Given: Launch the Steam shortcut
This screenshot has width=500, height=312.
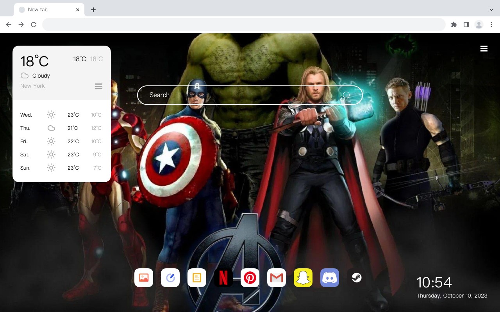Looking at the screenshot, I should (x=356, y=278).
